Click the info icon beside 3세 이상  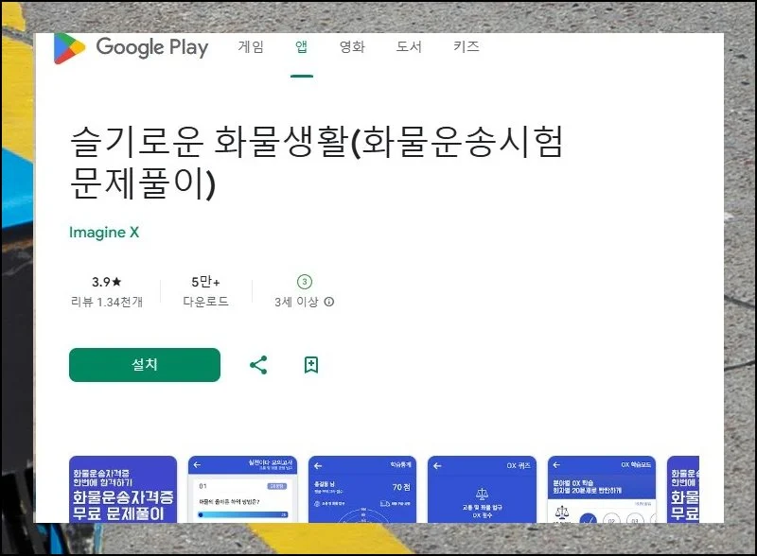click(x=329, y=303)
